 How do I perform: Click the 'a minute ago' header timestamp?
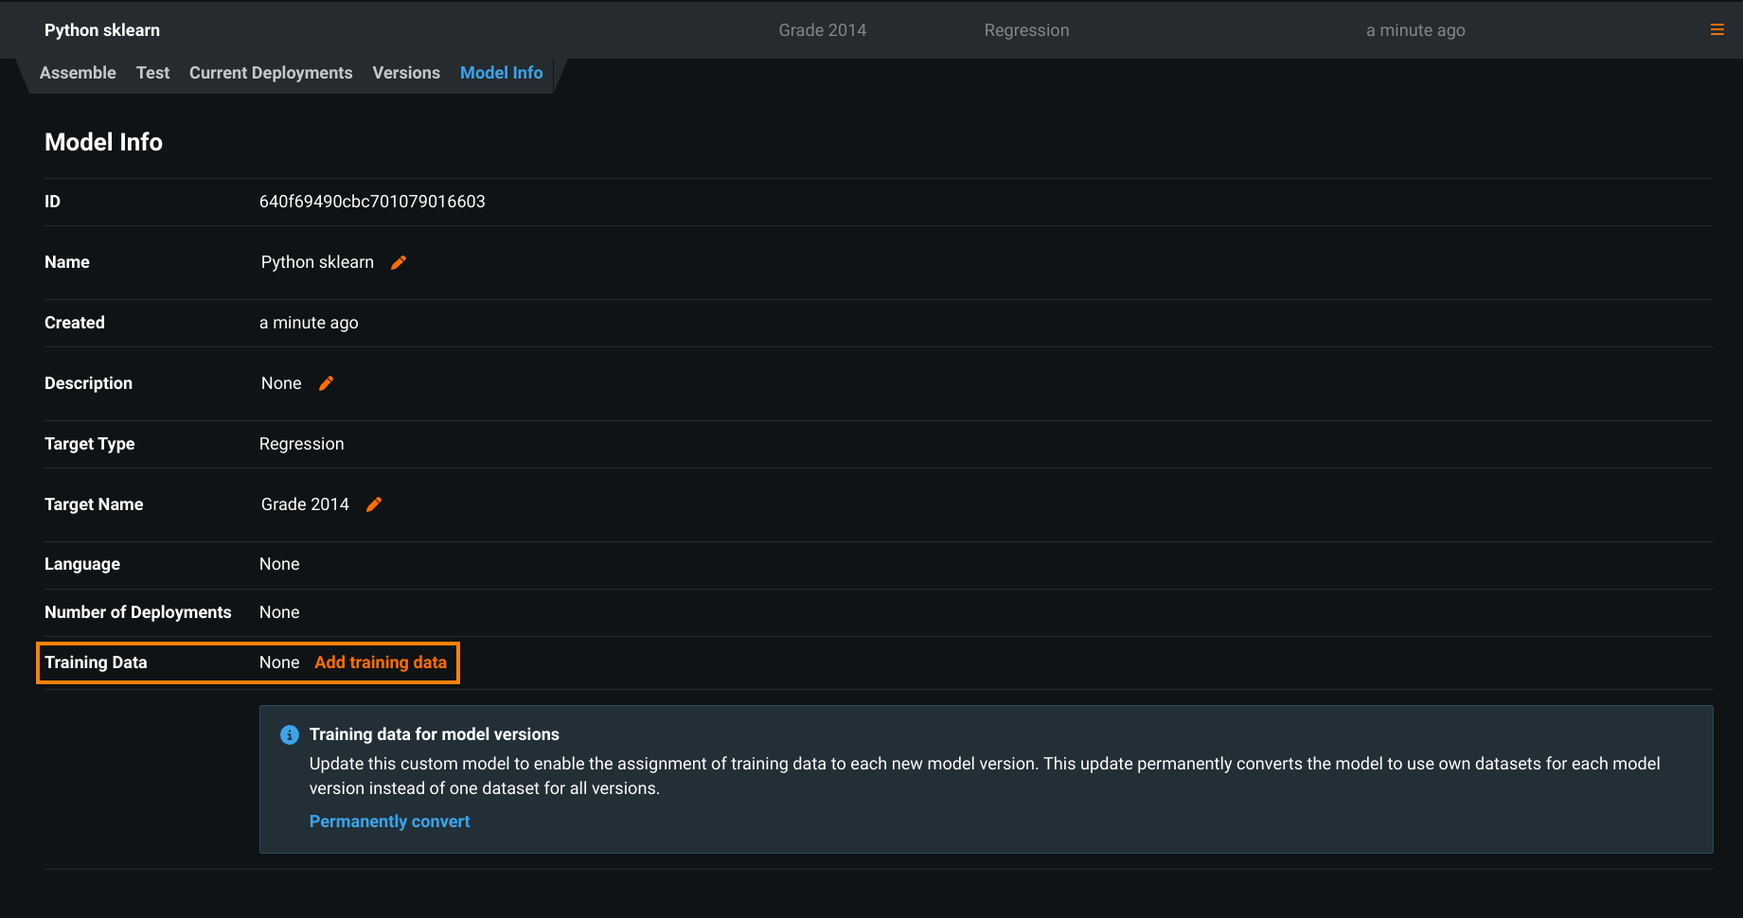1415,30
